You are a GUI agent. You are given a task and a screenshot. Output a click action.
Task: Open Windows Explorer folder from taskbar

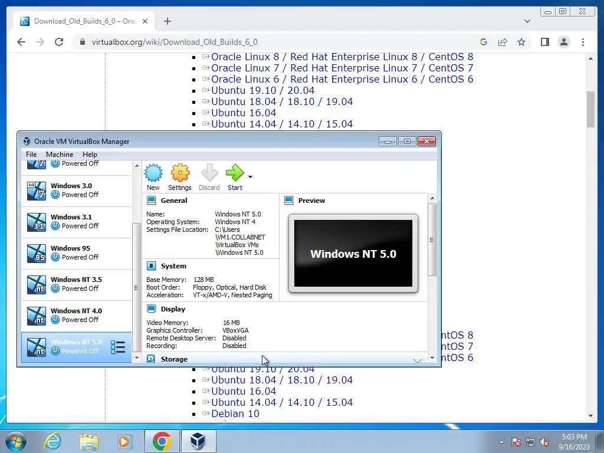click(x=89, y=441)
